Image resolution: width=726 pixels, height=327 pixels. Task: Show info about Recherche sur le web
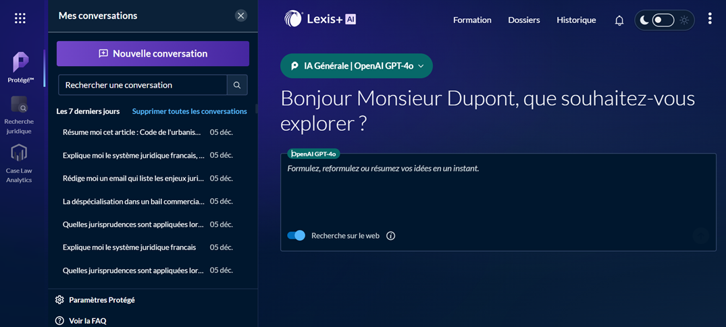click(x=390, y=236)
